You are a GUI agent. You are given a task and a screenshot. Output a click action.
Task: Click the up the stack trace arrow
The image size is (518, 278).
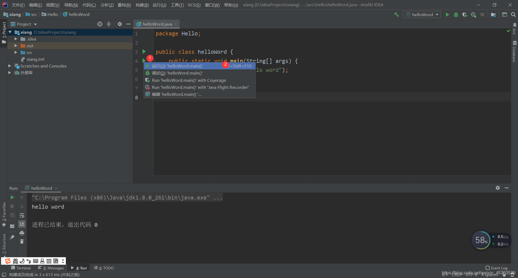[x=22, y=198]
